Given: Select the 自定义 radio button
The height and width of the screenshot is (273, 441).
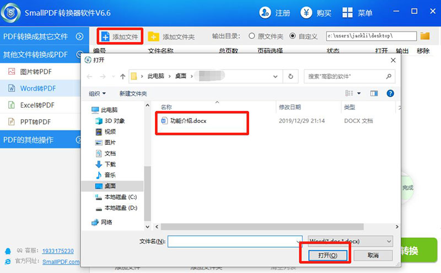Looking at the screenshot, I should [x=292, y=36].
